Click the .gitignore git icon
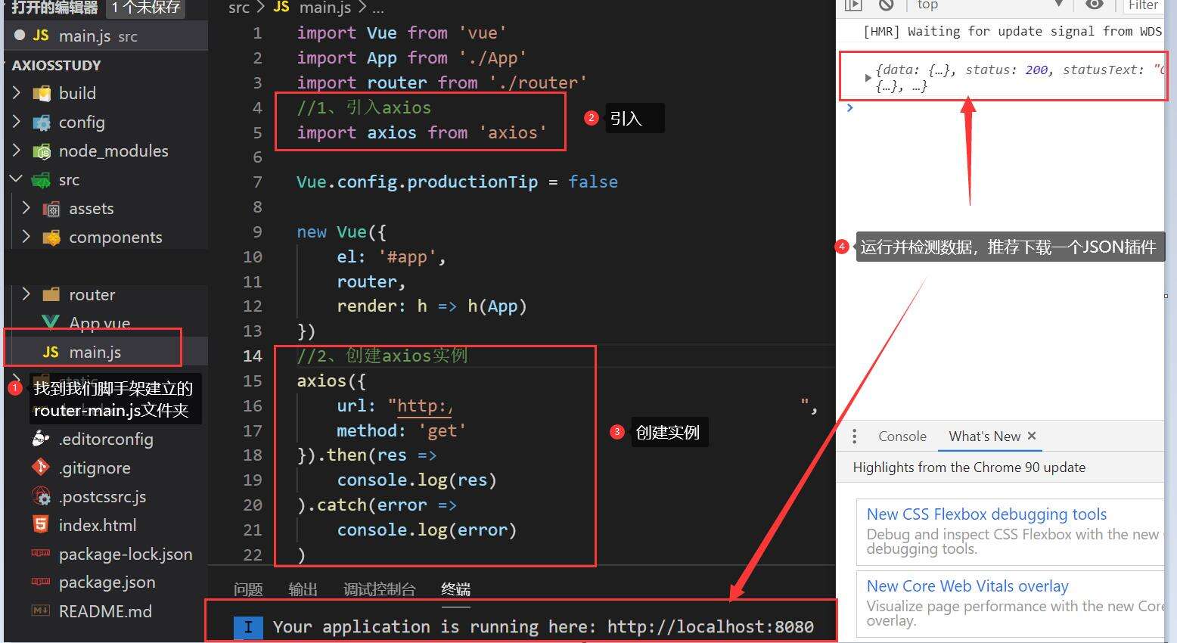Screen dimensions: 1177x643 pyautogui.click(x=41, y=467)
